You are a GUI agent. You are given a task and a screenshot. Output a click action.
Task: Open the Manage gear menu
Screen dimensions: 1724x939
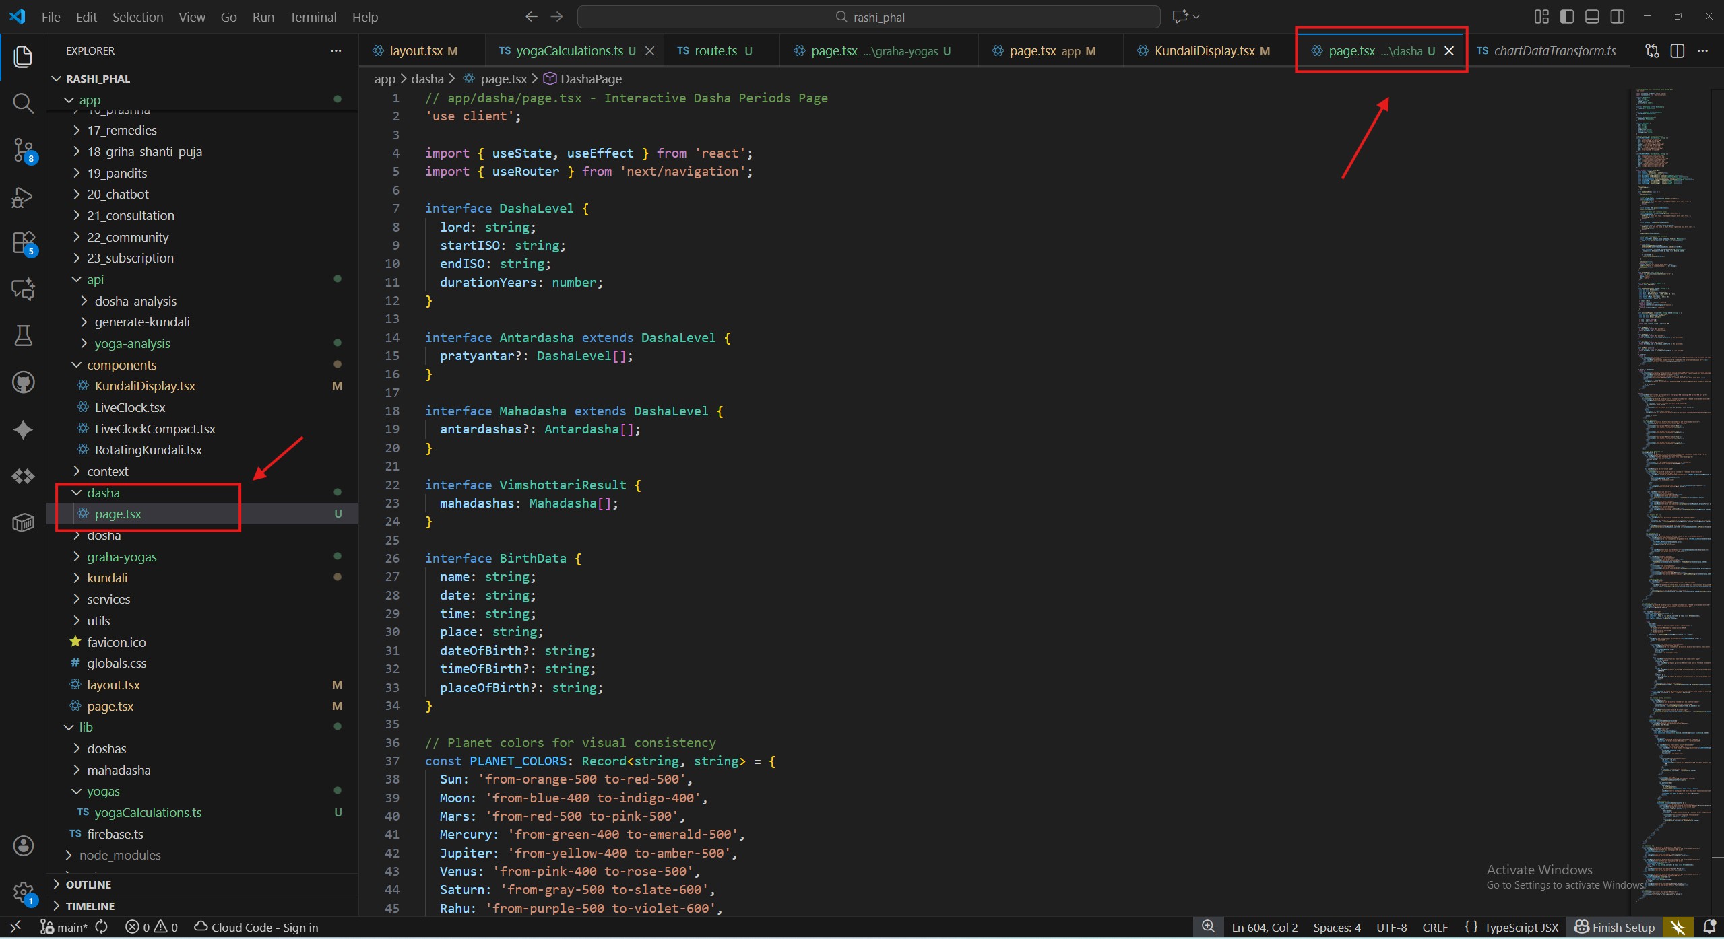pyautogui.click(x=23, y=893)
